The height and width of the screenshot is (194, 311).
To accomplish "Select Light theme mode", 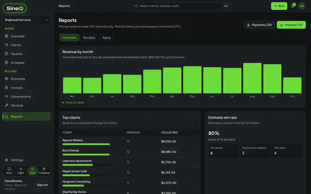I will 21,171.
